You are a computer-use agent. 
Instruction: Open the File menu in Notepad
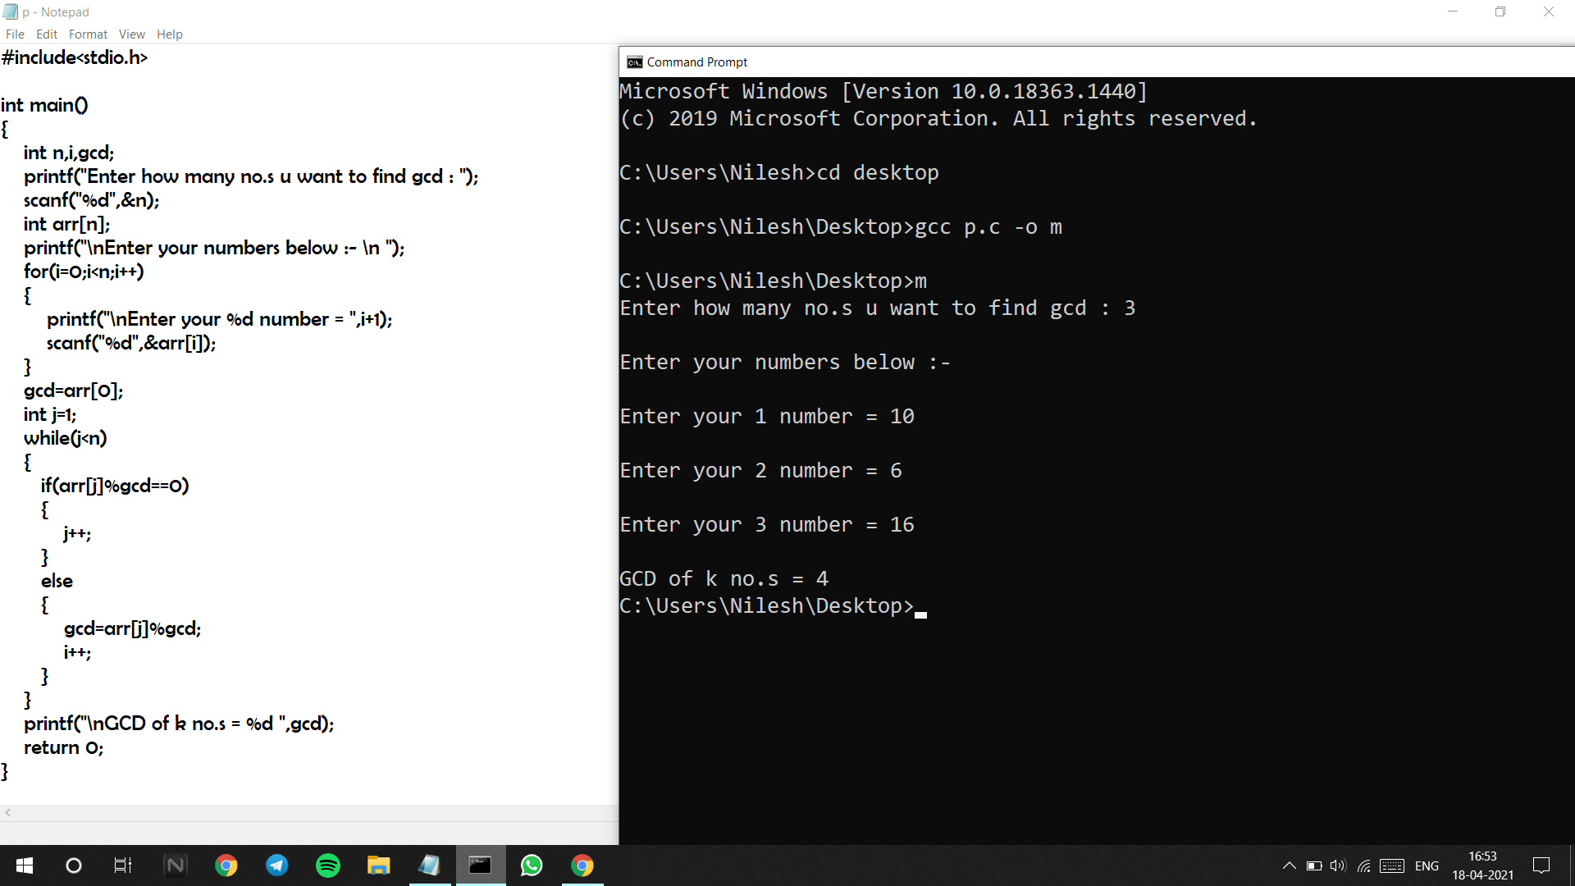coord(15,34)
